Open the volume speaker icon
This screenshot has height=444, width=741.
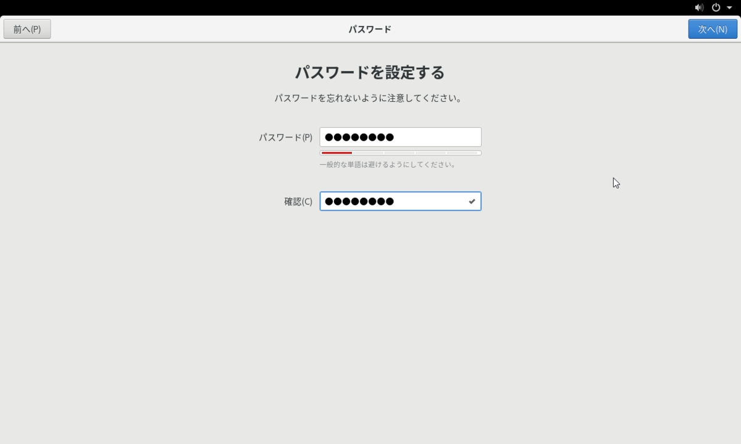point(699,7)
